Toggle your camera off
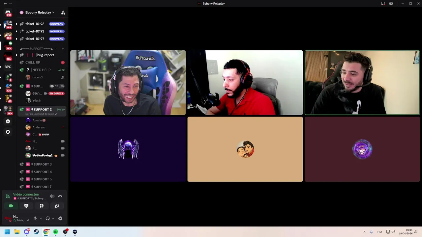The width and height of the screenshot is (422, 237). [11, 206]
